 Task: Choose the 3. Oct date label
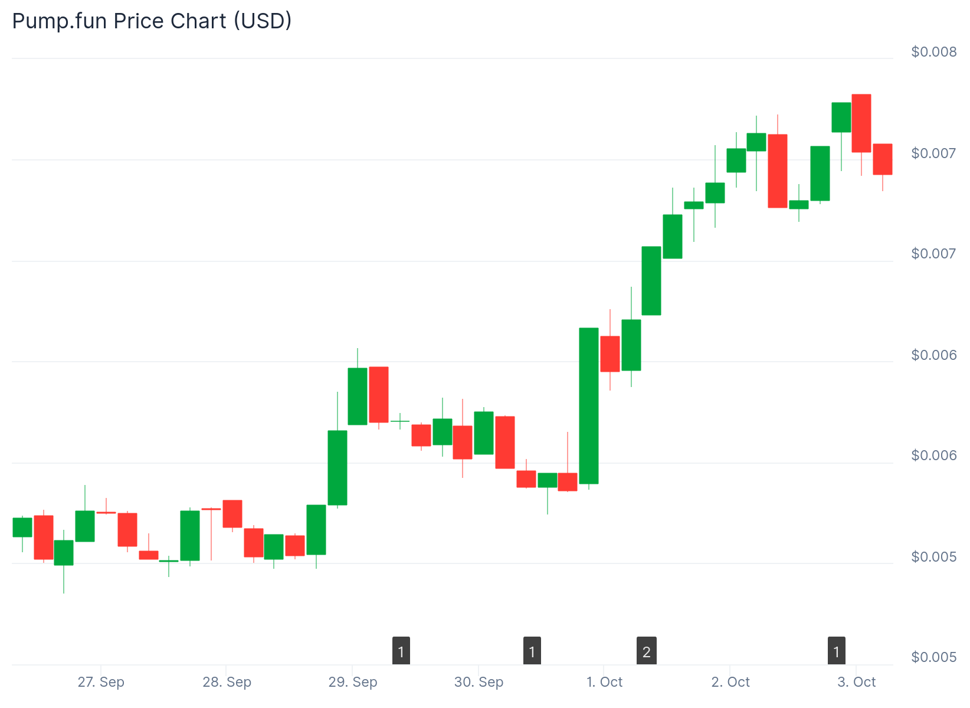point(856,682)
